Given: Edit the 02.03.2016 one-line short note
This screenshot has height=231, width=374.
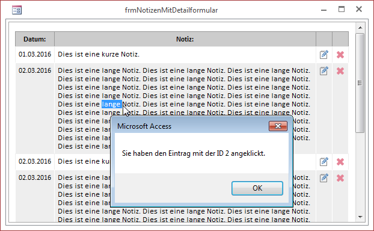Looking at the screenshot, I should 323,162.
